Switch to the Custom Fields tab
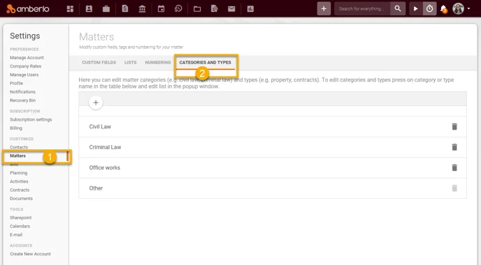The width and height of the screenshot is (481, 265). click(x=99, y=63)
